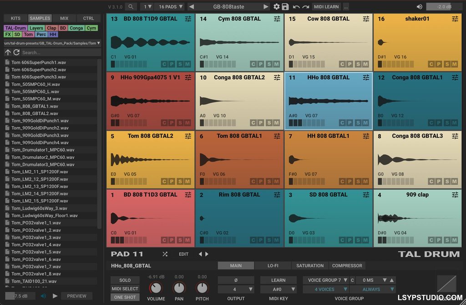Toggle the mute M on pad 4

click(455, 240)
